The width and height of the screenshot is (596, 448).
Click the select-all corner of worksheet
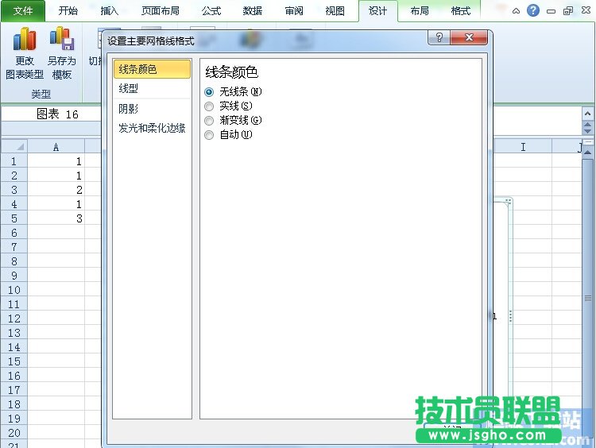[14, 147]
